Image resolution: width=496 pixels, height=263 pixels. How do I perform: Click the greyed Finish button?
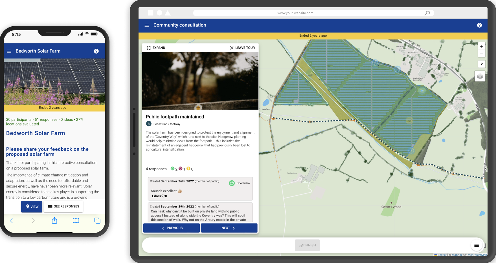coord(307,245)
